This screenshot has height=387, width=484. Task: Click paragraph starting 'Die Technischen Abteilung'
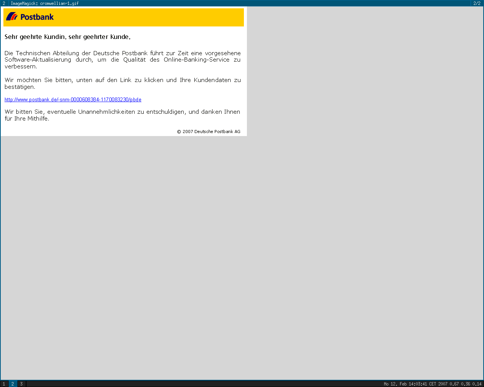tap(123, 60)
